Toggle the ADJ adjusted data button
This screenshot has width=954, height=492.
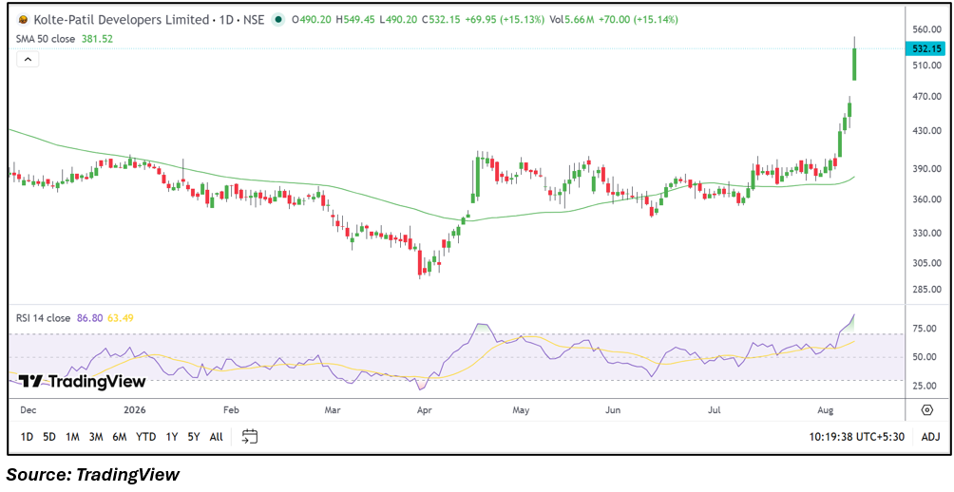930,437
